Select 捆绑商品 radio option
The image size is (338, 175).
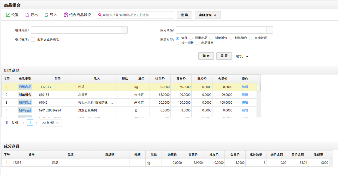point(191,38)
